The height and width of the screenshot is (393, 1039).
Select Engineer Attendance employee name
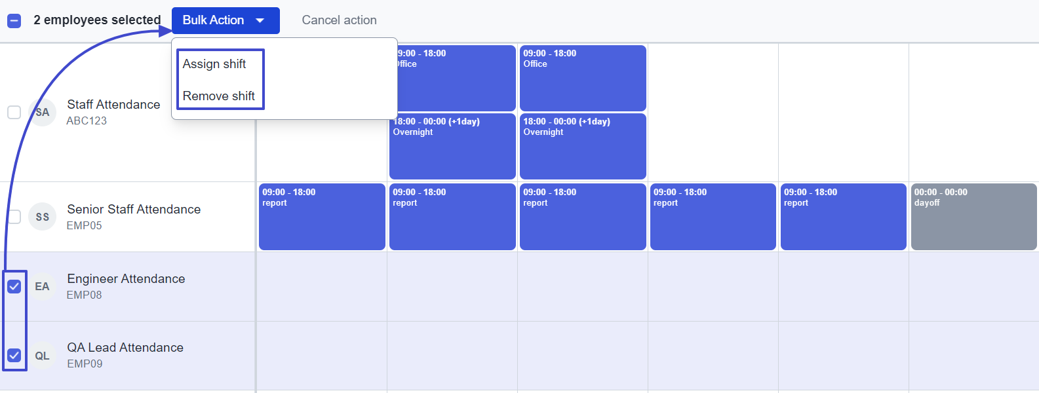(x=126, y=279)
